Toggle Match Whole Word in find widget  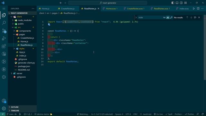point(168,17)
